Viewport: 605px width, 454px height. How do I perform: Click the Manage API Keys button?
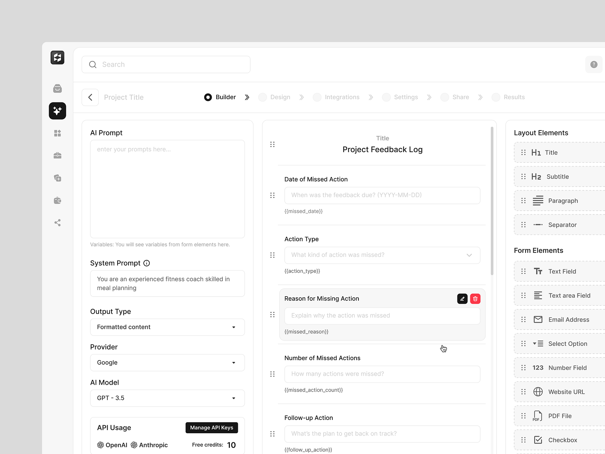point(211,428)
